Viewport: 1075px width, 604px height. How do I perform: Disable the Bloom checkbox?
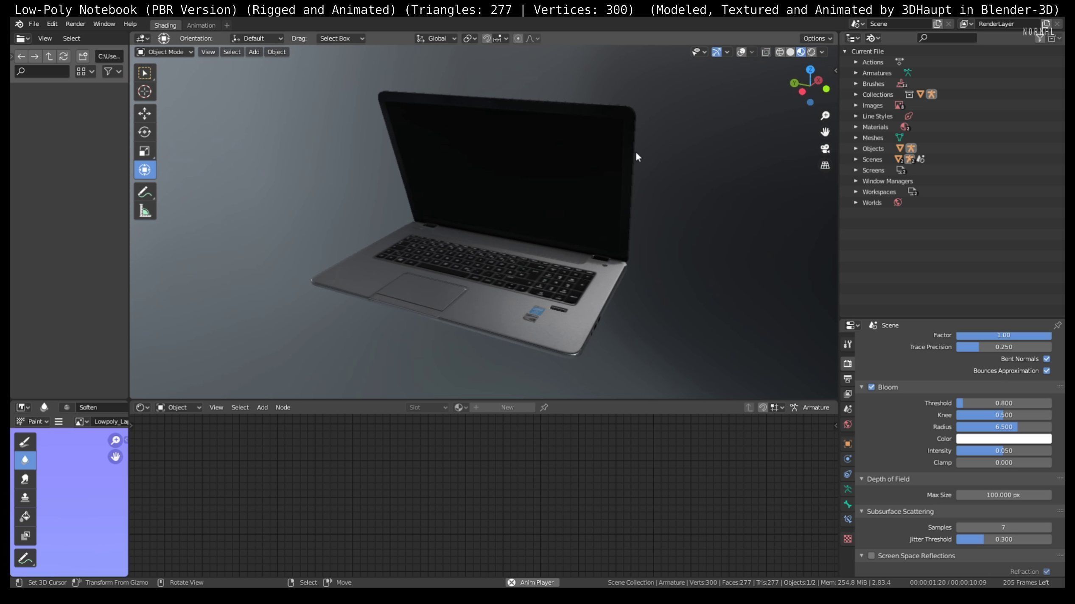[871, 387]
